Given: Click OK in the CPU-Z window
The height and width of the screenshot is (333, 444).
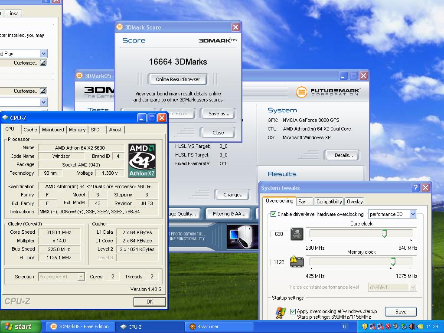Looking at the screenshot, I should click(150, 302).
